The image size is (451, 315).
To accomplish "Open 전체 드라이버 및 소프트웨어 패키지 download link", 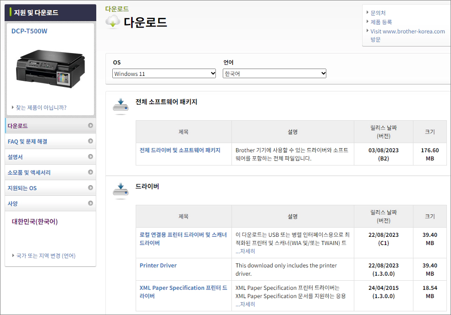I will (180, 150).
